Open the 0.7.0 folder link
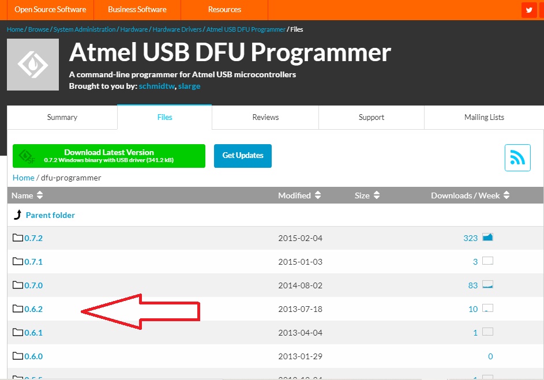The image size is (544, 380). pos(33,285)
